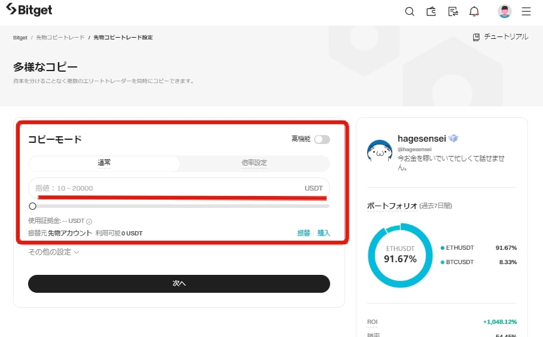Click the tutorial book icon
This screenshot has width=543, height=337.
476,37
